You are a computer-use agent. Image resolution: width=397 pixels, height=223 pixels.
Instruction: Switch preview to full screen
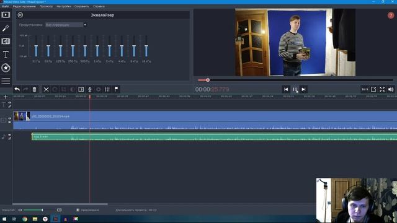pyautogui.click(x=382, y=89)
